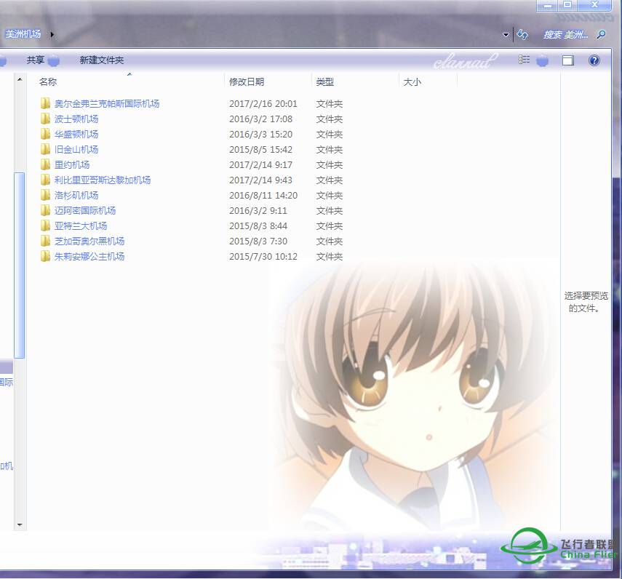The height and width of the screenshot is (579, 622).
Task: Click the search magnifier icon
Action: pos(601,34)
